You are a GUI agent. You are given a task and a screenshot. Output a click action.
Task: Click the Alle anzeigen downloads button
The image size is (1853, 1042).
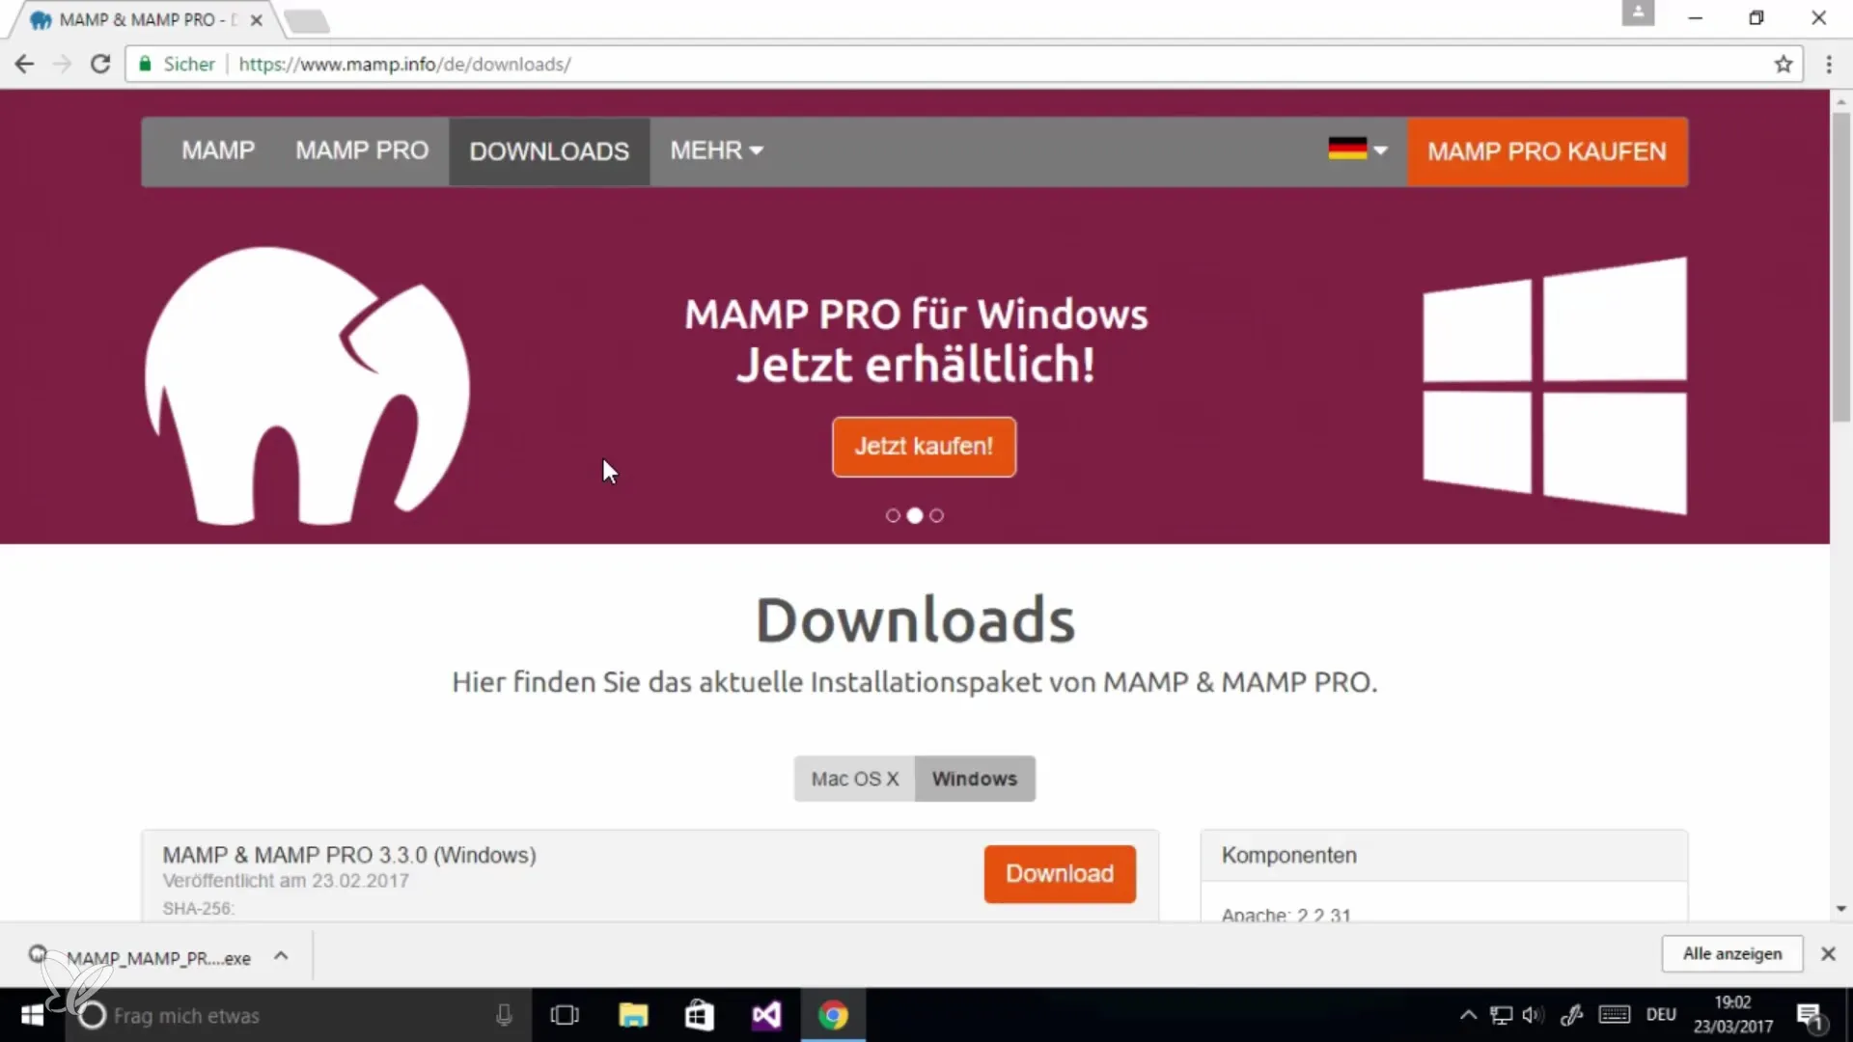pyautogui.click(x=1732, y=954)
